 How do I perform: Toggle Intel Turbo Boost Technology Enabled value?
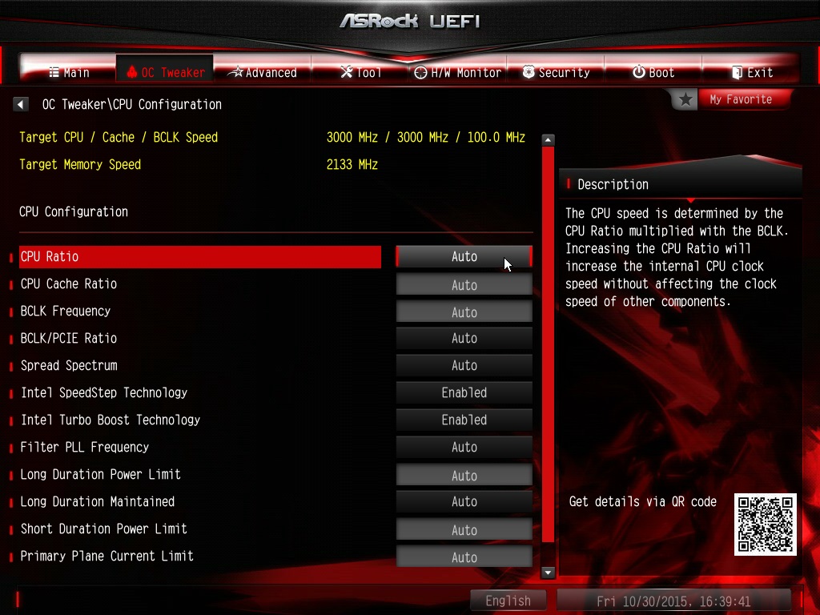pyautogui.click(x=464, y=420)
